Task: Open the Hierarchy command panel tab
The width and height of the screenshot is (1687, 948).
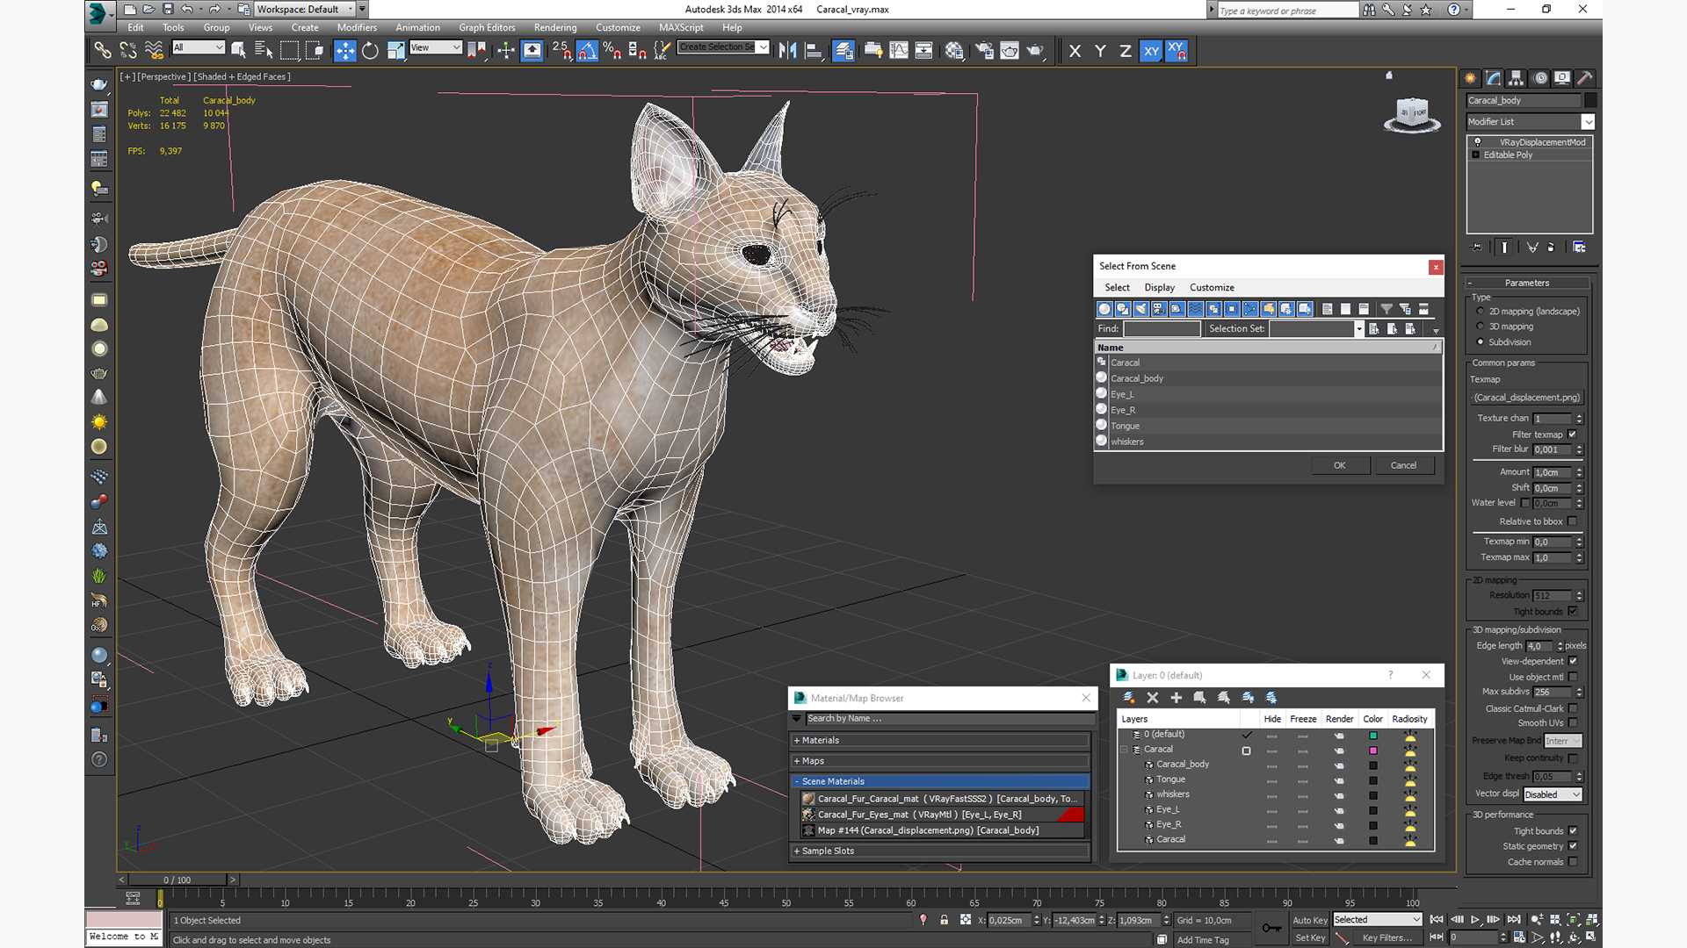Action: click(1516, 78)
